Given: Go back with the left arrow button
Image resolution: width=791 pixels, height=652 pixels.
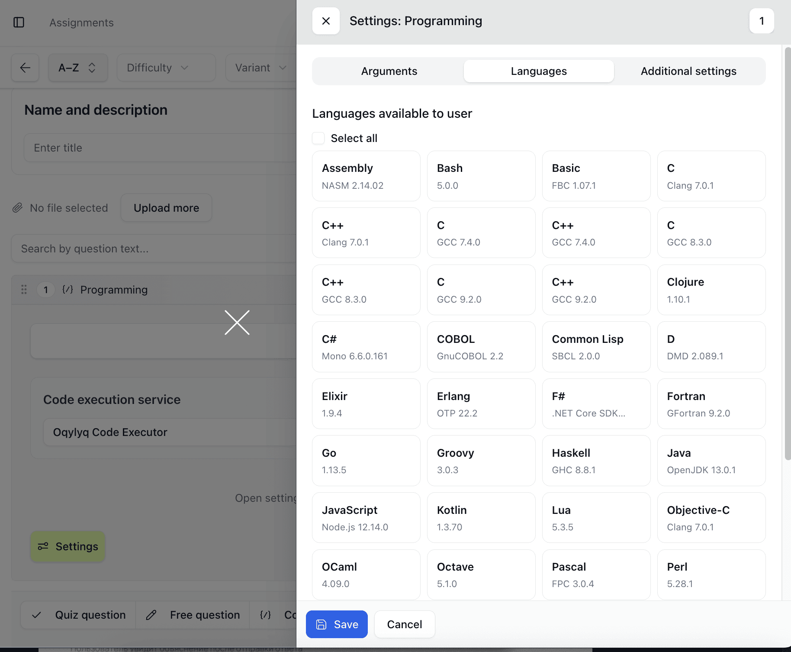Looking at the screenshot, I should [25, 68].
